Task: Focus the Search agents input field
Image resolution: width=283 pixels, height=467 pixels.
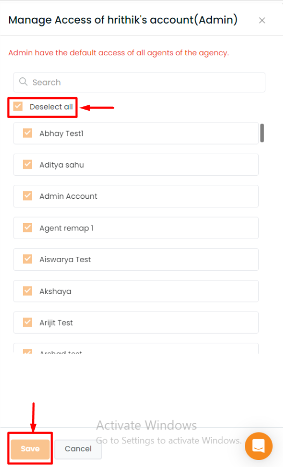Action: [x=139, y=82]
